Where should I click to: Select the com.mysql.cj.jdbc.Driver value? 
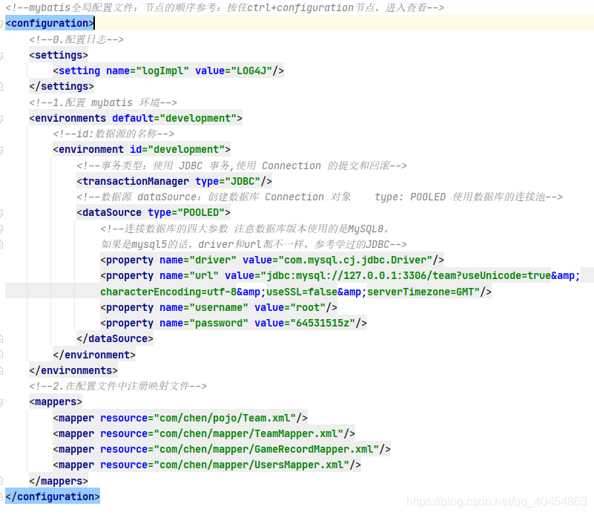[x=355, y=260]
